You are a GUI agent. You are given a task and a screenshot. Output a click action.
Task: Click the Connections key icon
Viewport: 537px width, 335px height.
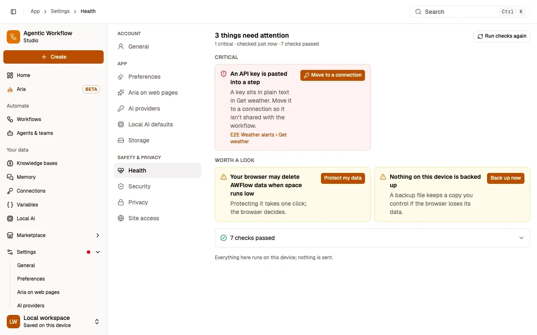coord(10,191)
